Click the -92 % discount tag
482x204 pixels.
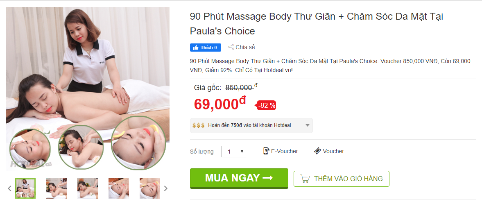(265, 106)
